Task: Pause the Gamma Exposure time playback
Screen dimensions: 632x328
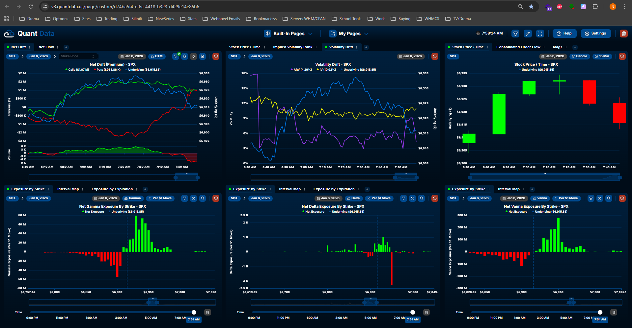Action: coord(207,312)
